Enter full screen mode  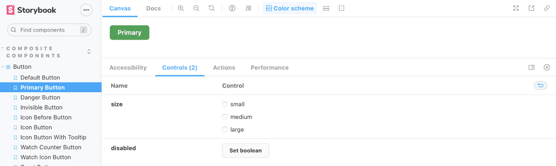click(516, 8)
